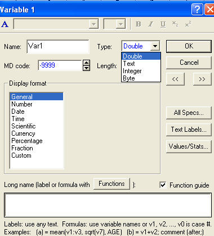Select Custom display format
This screenshot has width=214, height=236.
(37, 155)
